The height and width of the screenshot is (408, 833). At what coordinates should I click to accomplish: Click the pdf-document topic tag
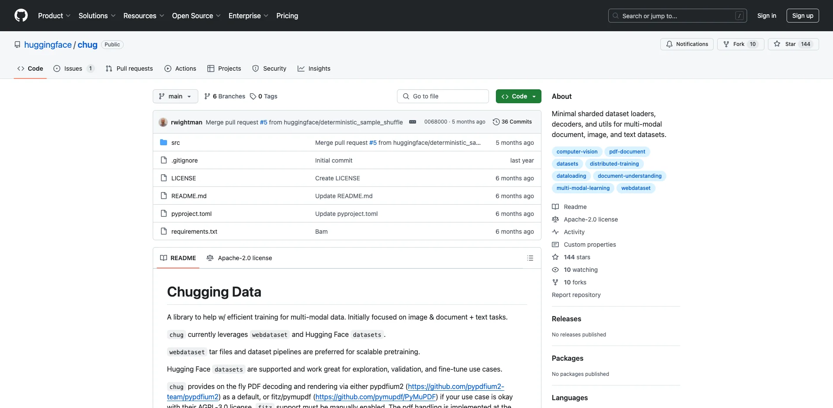(627, 152)
